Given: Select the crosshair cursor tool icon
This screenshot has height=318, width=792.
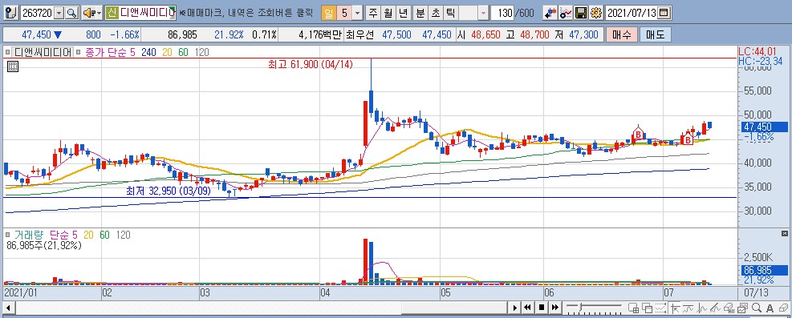Looking at the screenshot, I should click(x=675, y=308).
